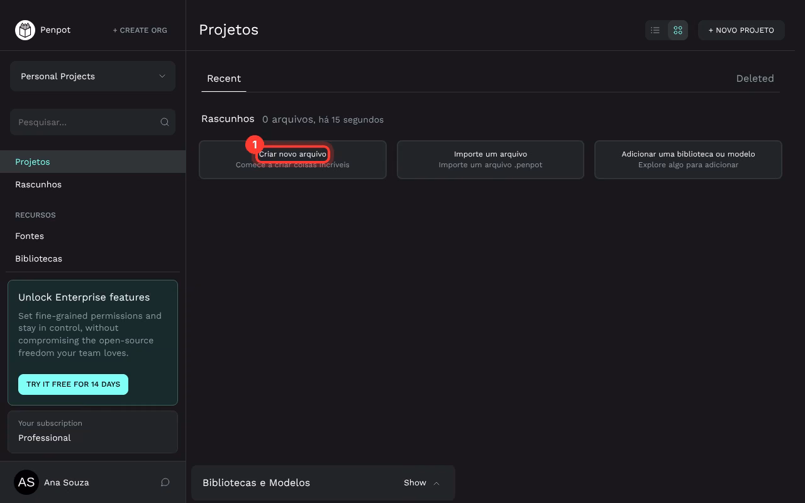Open the Recent tab
The width and height of the screenshot is (805, 503).
click(224, 79)
